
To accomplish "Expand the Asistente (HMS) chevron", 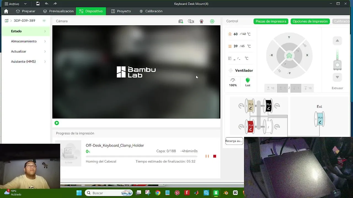I will pos(45,62).
